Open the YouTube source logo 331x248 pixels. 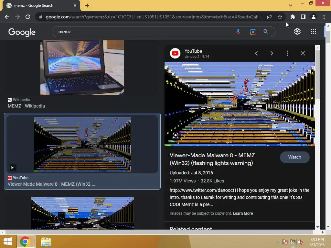tap(175, 53)
